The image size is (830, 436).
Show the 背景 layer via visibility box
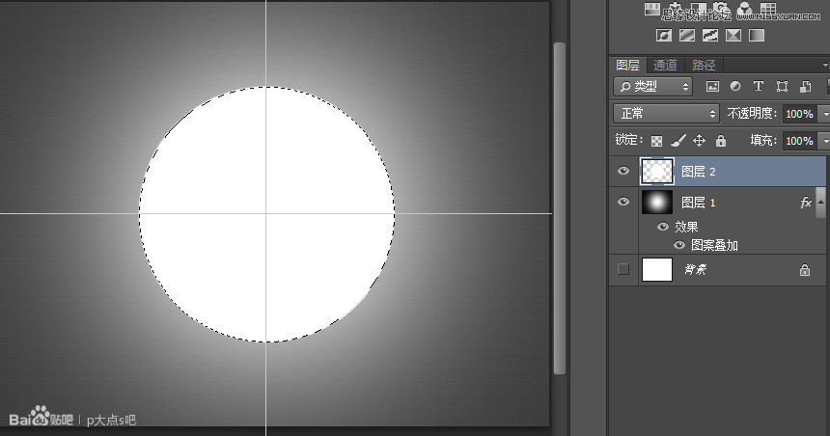tap(623, 269)
